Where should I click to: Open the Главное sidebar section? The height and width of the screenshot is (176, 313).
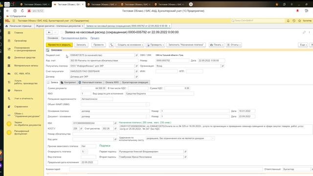(19, 33)
